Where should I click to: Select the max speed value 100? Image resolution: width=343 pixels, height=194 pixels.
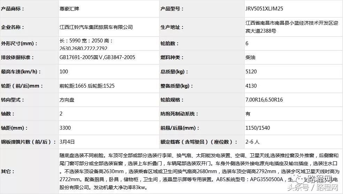point(64,72)
